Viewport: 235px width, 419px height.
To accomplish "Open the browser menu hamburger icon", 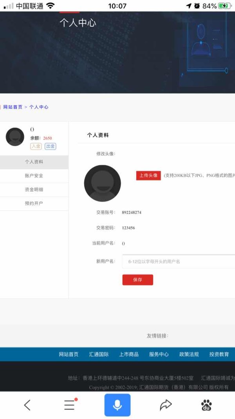I will point(70,404).
